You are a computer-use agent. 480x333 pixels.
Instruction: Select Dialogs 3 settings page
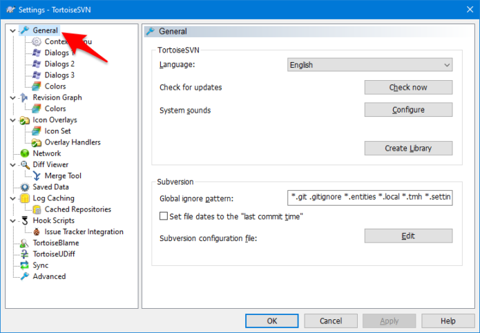[59, 75]
